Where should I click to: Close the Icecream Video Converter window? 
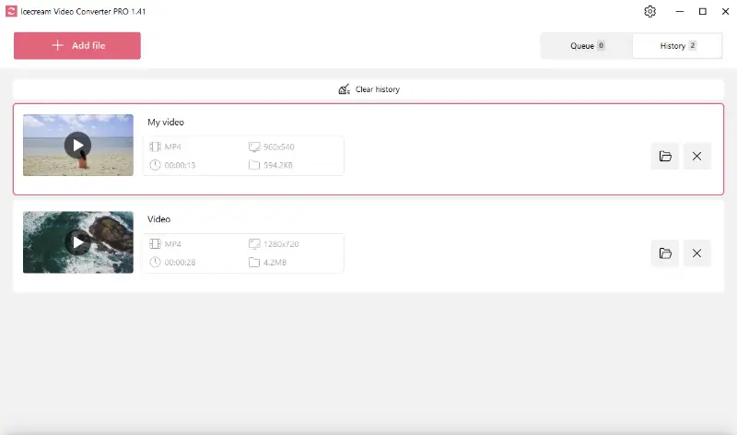pyautogui.click(x=725, y=11)
